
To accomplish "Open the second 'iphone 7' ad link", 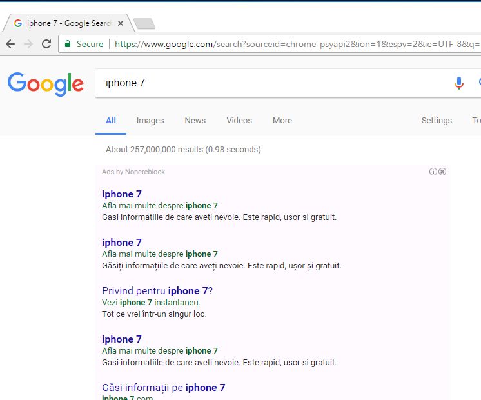I will point(122,243).
